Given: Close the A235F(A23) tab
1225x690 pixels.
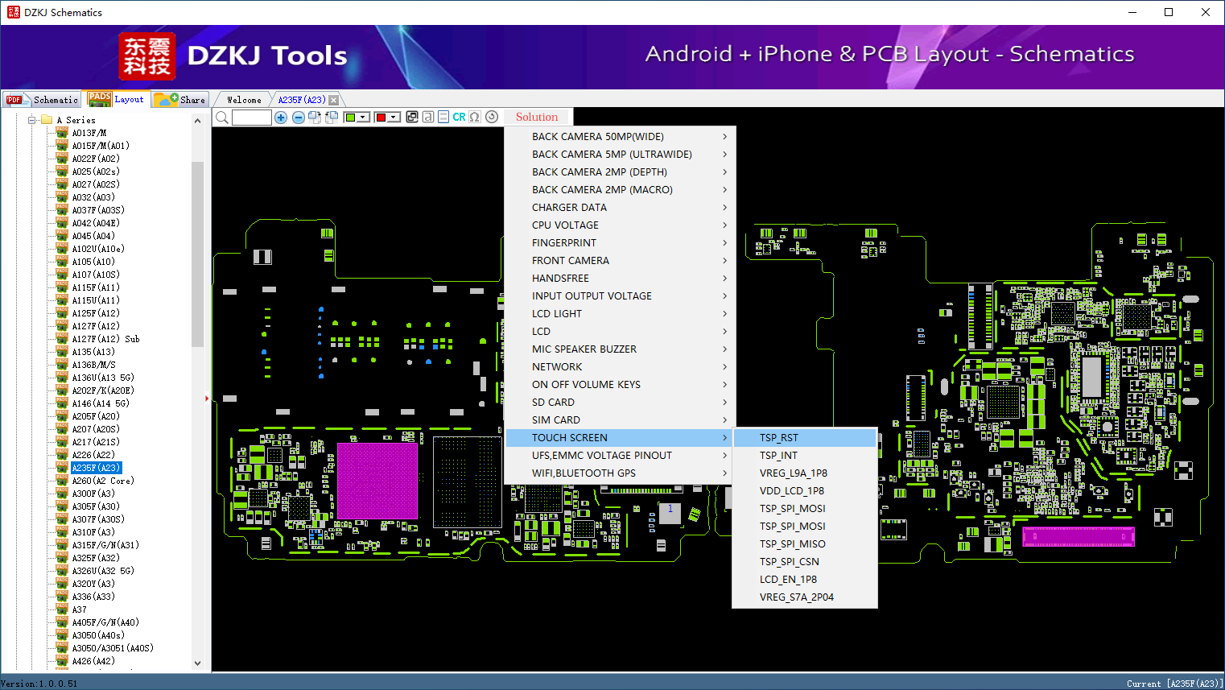Looking at the screenshot, I should click(x=333, y=100).
